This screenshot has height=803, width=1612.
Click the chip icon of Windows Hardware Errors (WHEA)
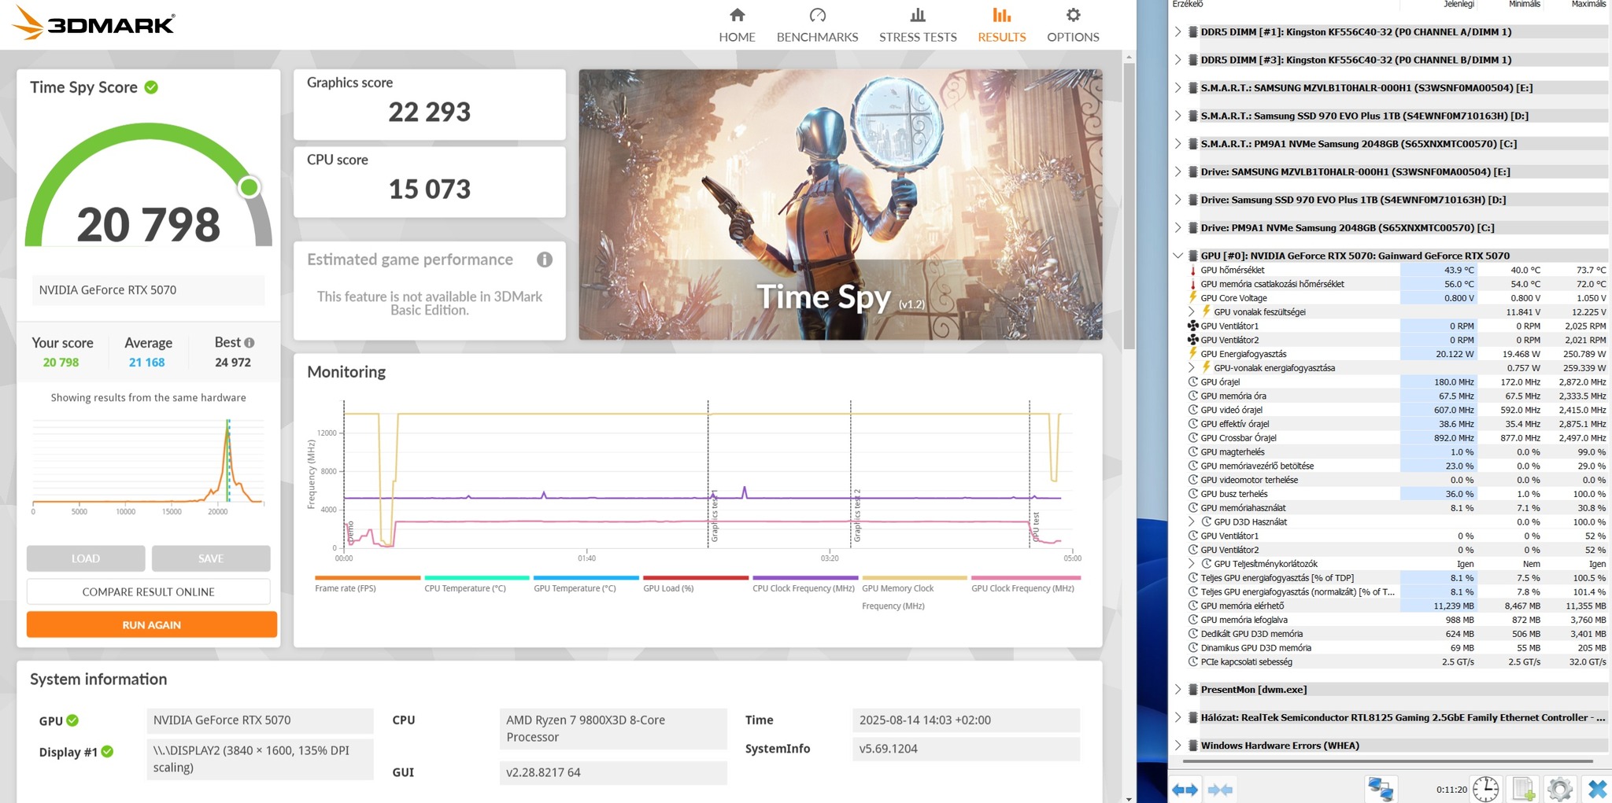tap(1193, 746)
